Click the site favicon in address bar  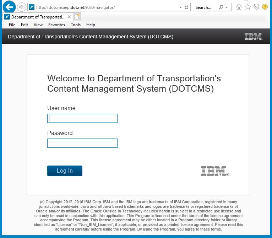(x=32, y=7)
